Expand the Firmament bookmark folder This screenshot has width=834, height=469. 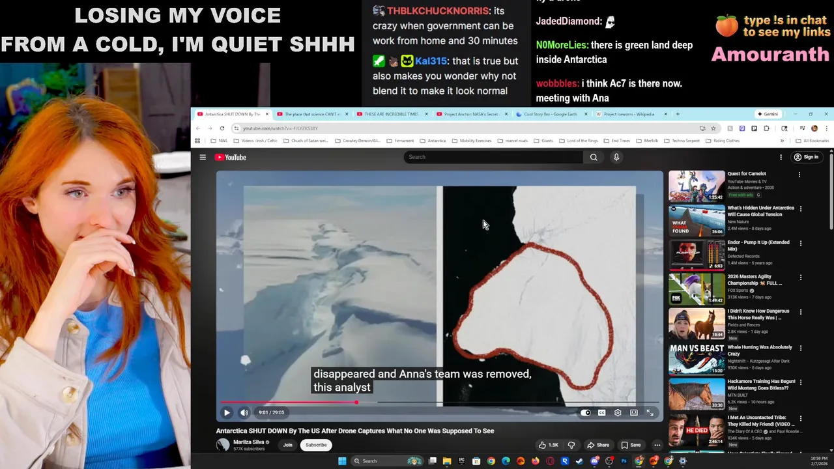(400, 141)
